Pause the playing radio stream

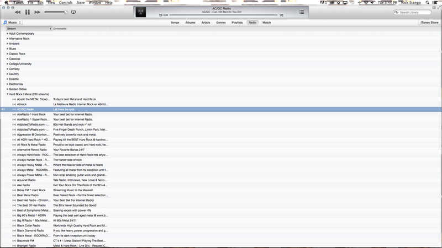27,12
